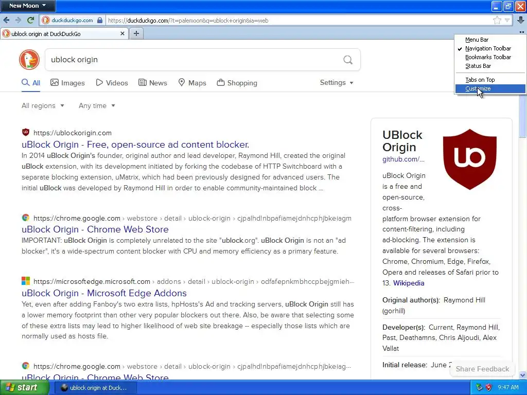Screen dimensions: 527x395
Task: Open uBlock Origin free ad blocker result
Action: click(135, 145)
